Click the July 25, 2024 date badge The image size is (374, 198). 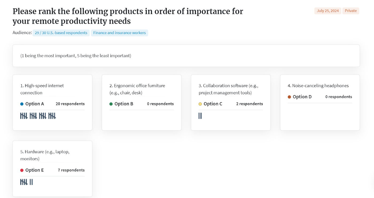[x=328, y=11]
